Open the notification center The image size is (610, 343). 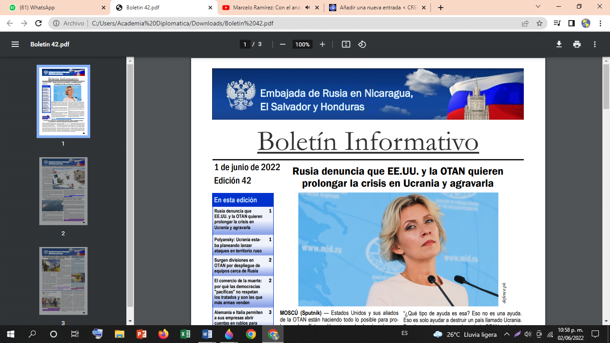click(595, 334)
